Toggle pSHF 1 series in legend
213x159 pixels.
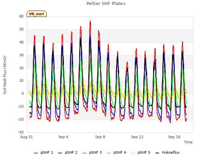pos(44,152)
